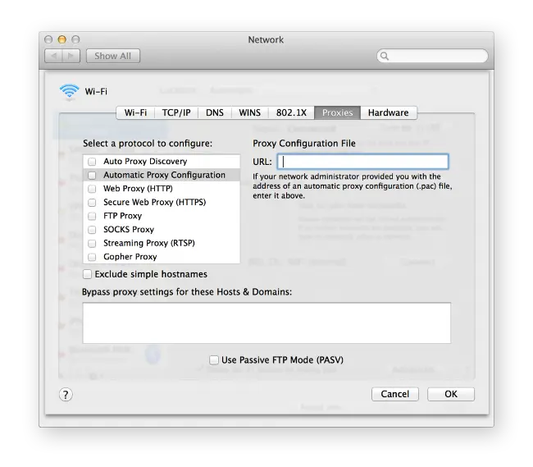The width and height of the screenshot is (533, 467).
Task: Click the Bypass proxy hosts text area
Action: (266, 323)
